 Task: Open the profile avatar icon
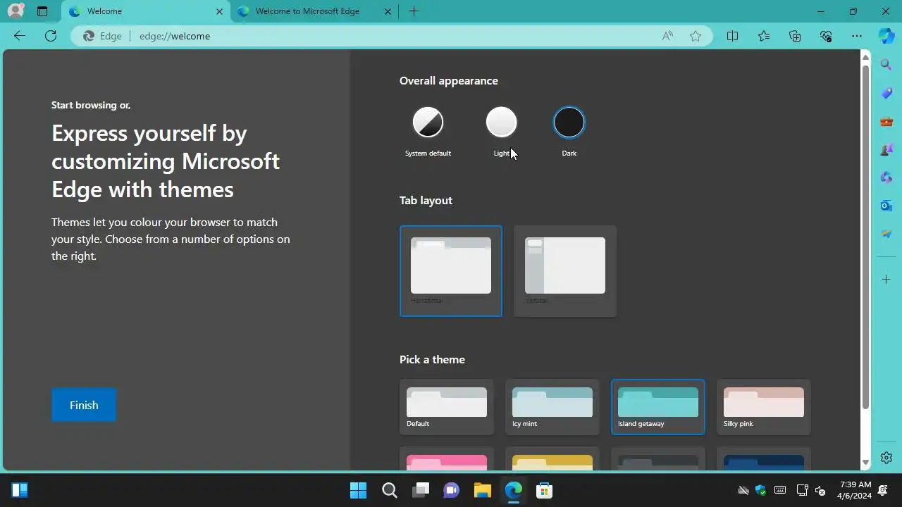tap(15, 11)
